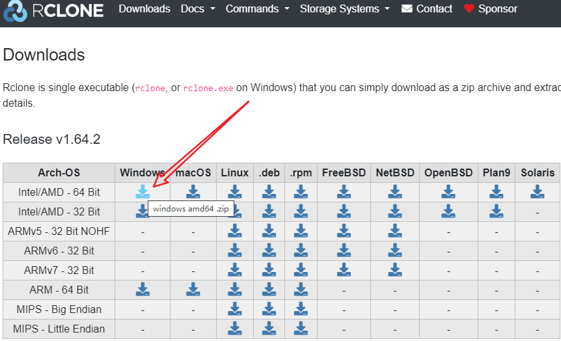
Task: Click the FreeBSD column header
Action: pos(344,173)
